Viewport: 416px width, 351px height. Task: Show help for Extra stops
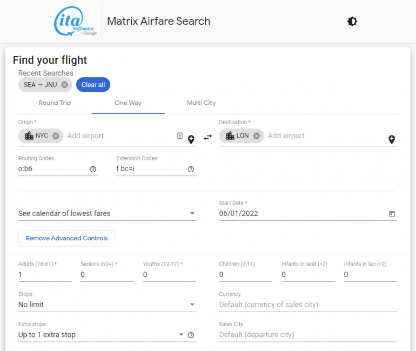[x=191, y=335]
